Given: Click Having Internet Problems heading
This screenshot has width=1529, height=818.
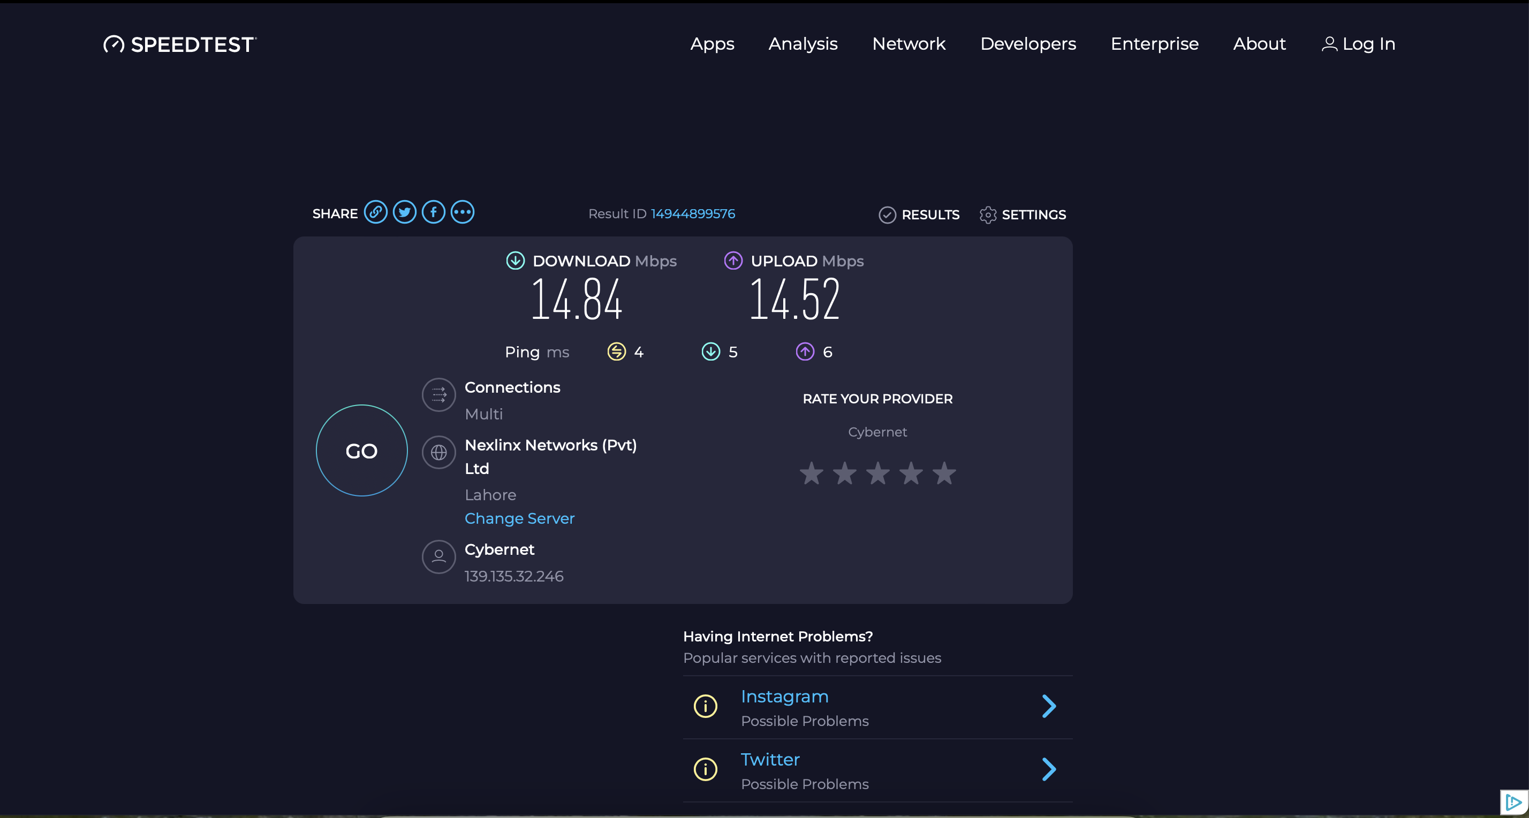Looking at the screenshot, I should pyautogui.click(x=777, y=637).
